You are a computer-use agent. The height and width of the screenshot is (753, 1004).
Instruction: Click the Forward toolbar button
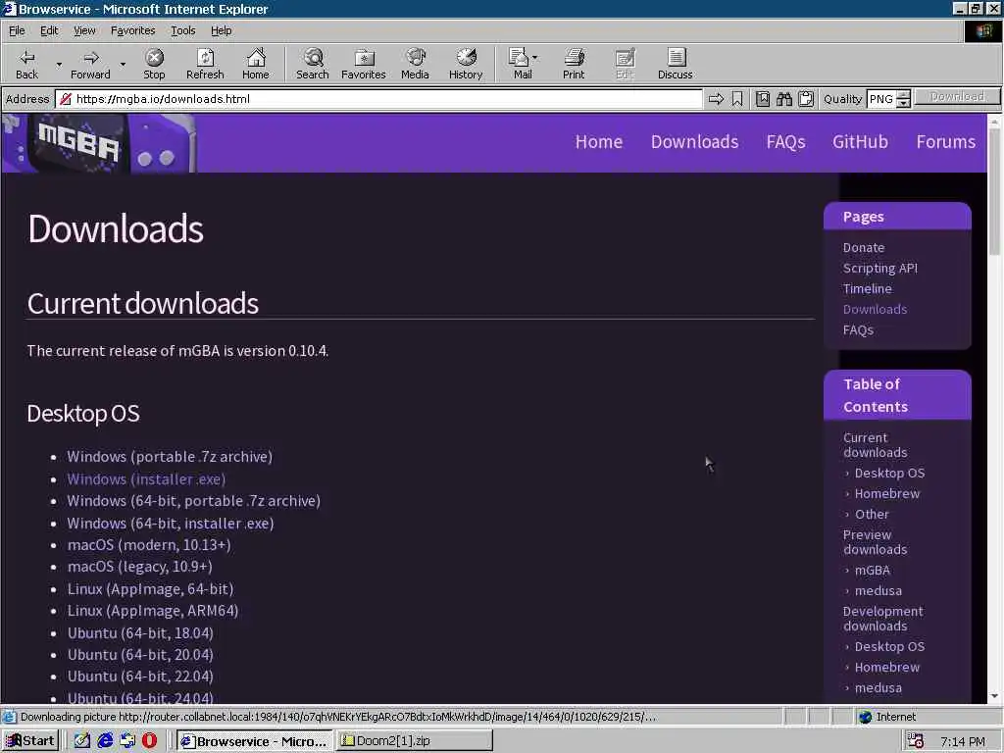90,64
